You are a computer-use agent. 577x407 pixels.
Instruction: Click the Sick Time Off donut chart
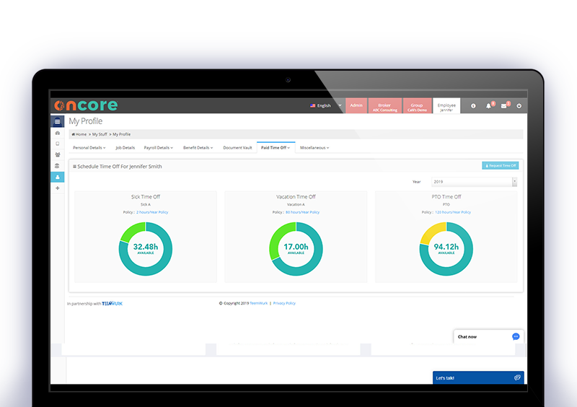(x=146, y=249)
